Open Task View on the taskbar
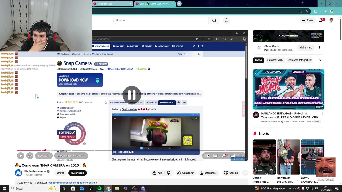Image resolution: width=342 pixels, height=192 pixels. [64, 189]
